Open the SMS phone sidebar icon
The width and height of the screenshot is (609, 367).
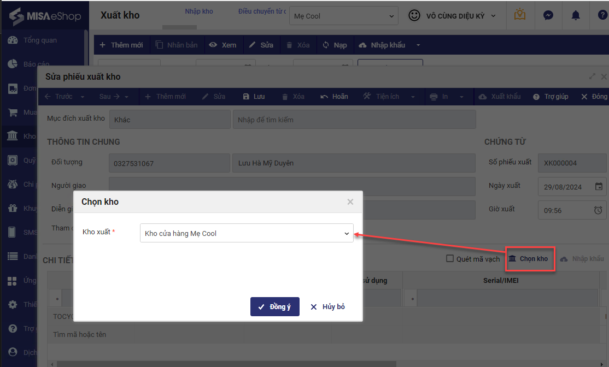point(13,232)
